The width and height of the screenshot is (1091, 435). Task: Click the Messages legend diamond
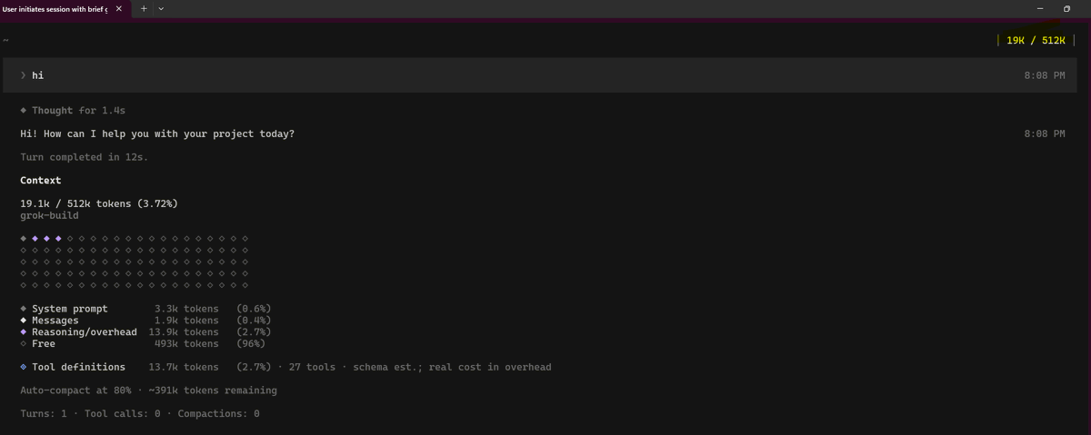tap(24, 321)
